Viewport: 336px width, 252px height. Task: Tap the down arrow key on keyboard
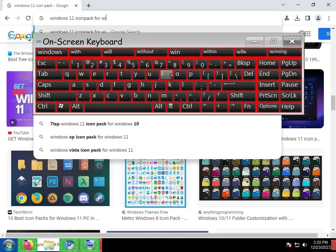coord(221,107)
